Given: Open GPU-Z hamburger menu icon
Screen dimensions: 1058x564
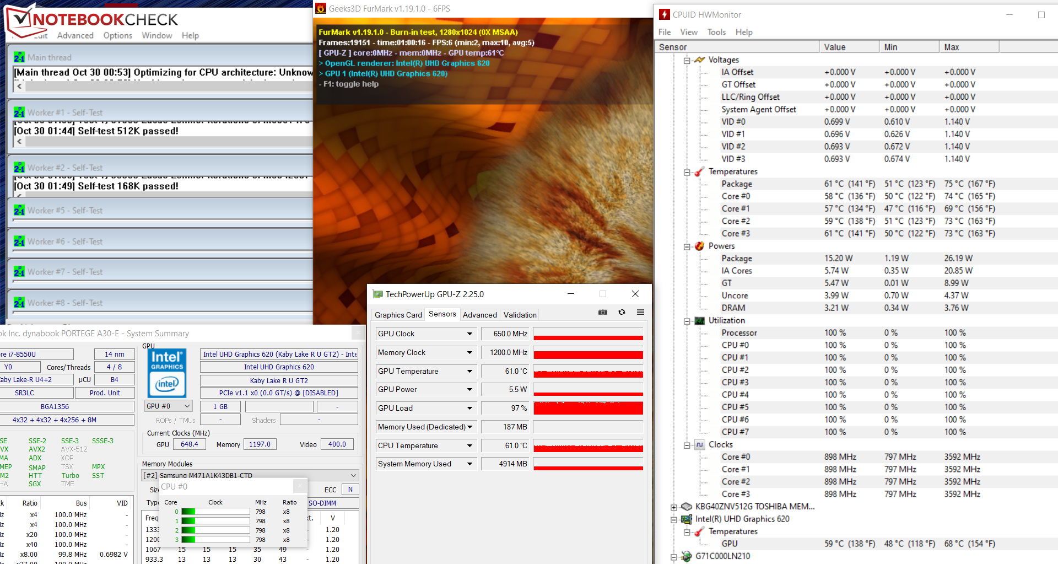Looking at the screenshot, I should coord(640,312).
